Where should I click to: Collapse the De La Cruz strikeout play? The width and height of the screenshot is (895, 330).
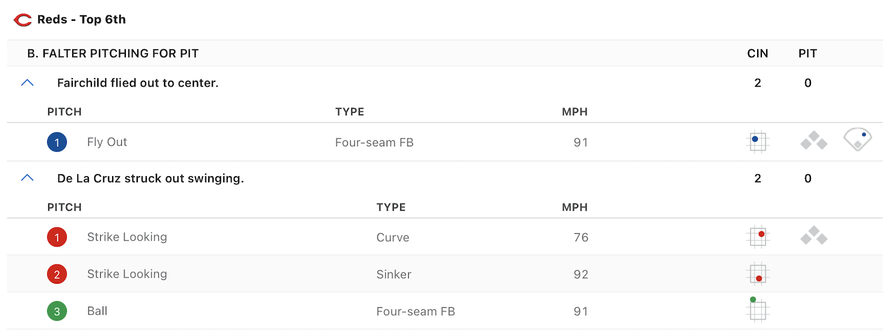(27, 178)
